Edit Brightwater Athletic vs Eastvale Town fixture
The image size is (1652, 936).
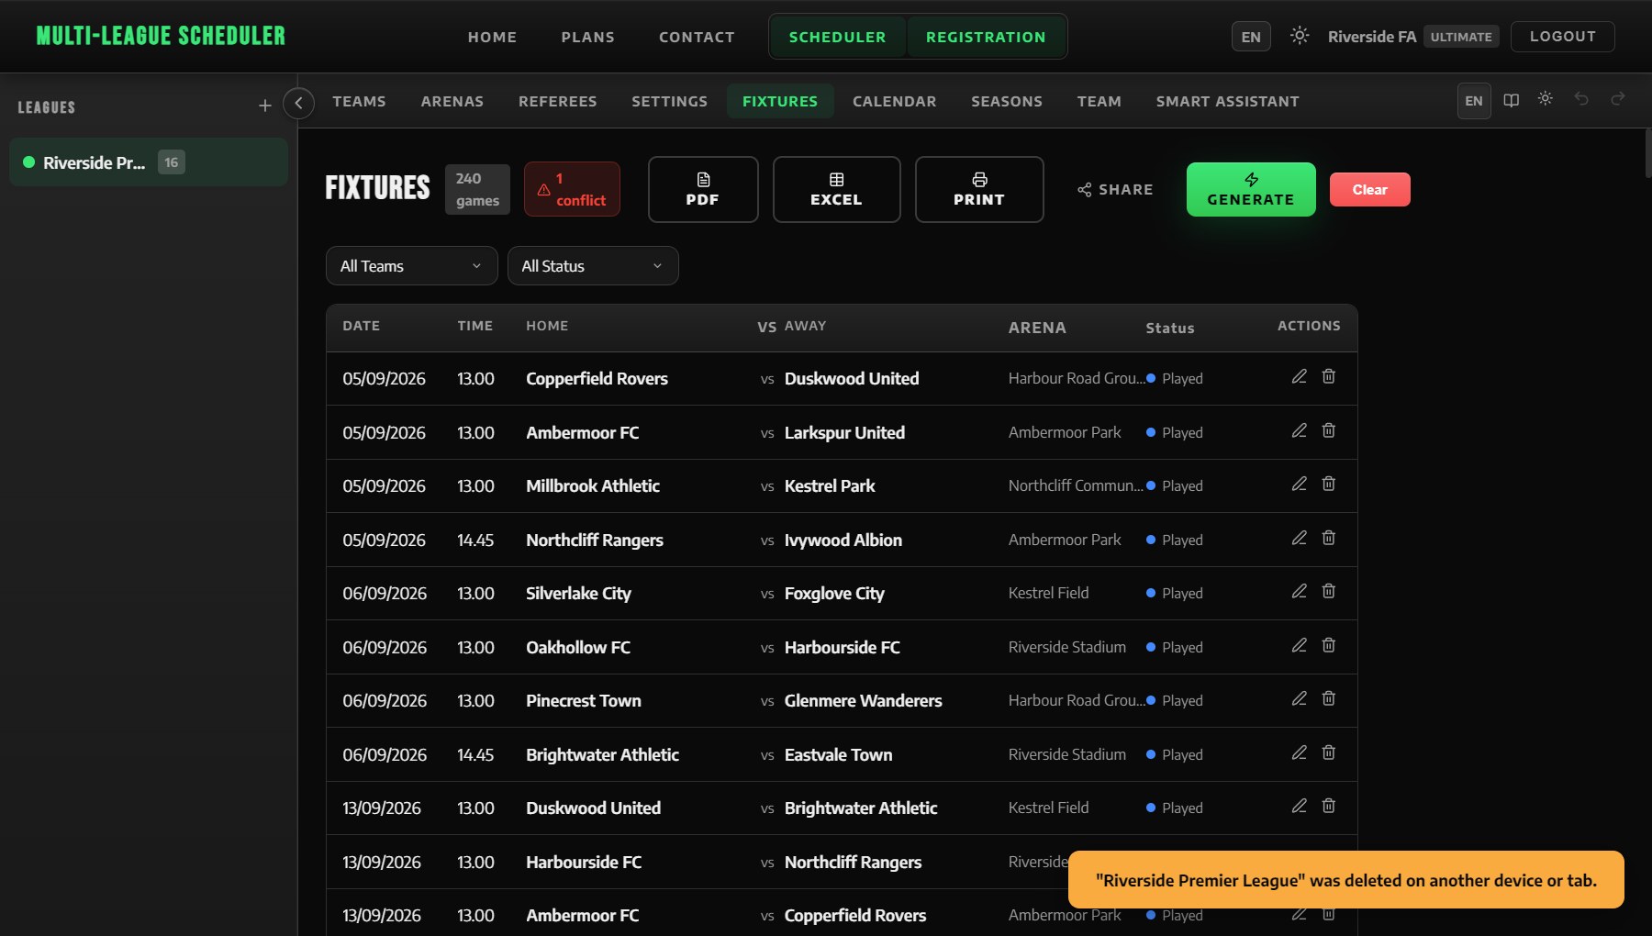pyautogui.click(x=1300, y=752)
